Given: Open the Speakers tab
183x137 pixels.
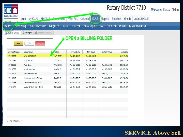Looking at the screenshot, I should [x=117, y=19].
